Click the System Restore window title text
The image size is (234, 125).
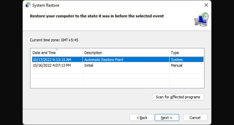(46, 5)
